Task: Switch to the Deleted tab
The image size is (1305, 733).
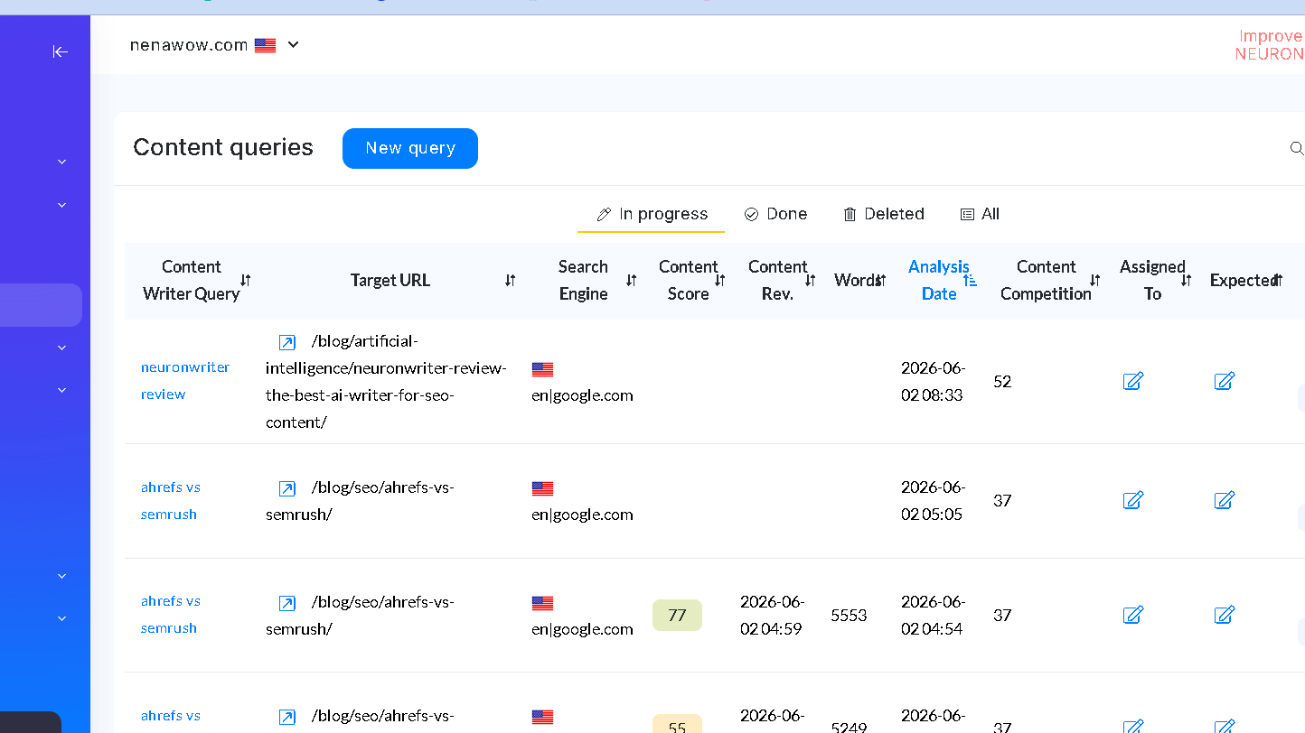Action: coord(884,214)
